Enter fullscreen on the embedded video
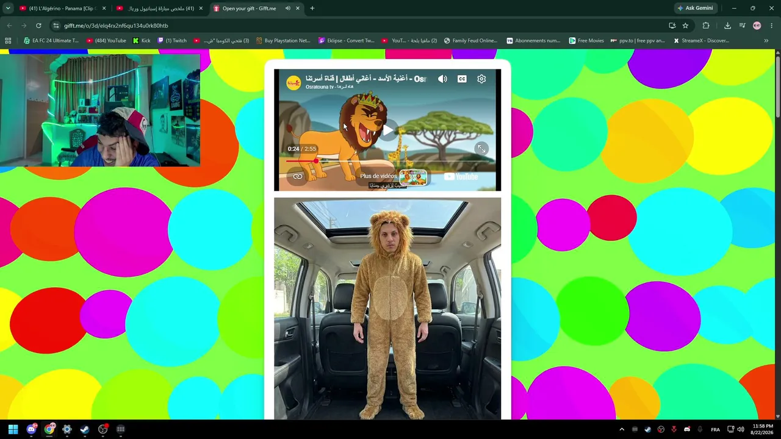Screen dimensions: 781x439 click(x=481, y=148)
